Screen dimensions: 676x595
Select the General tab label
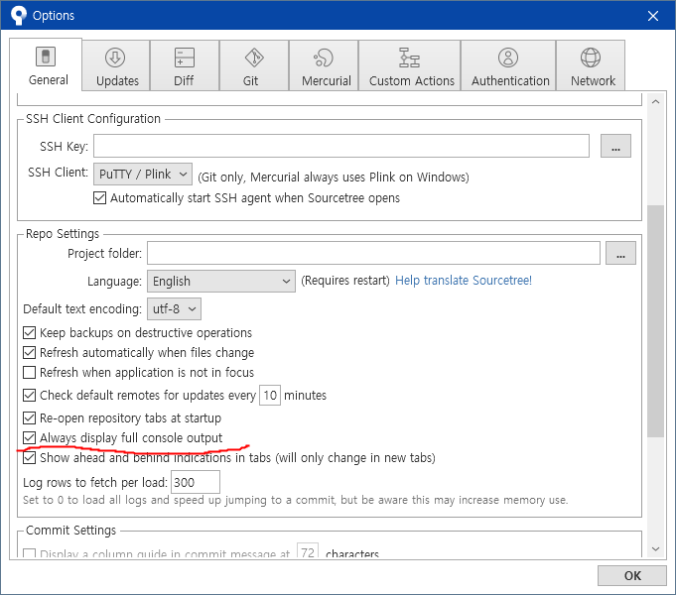click(49, 80)
